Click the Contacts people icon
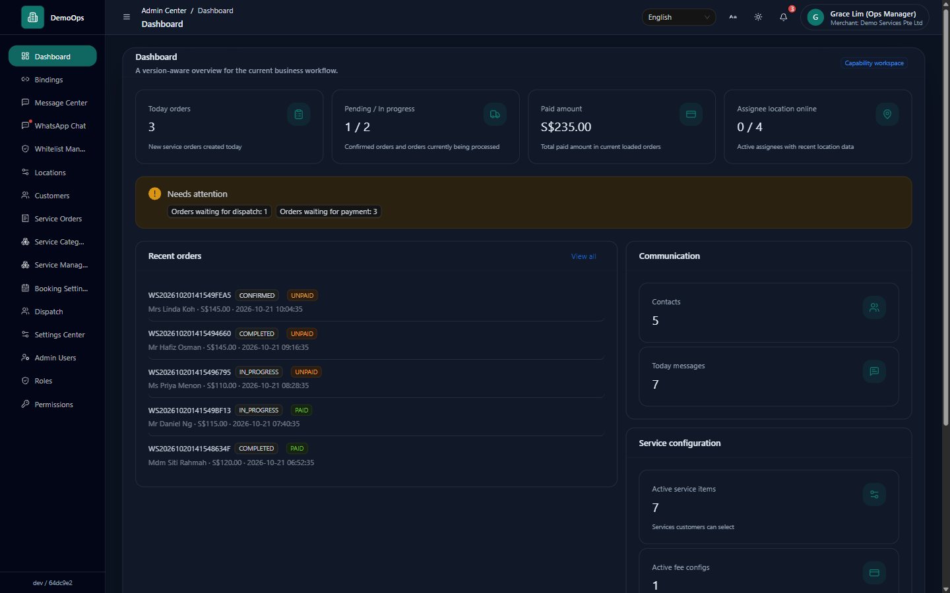This screenshot has height=593, width=950. 874,308
